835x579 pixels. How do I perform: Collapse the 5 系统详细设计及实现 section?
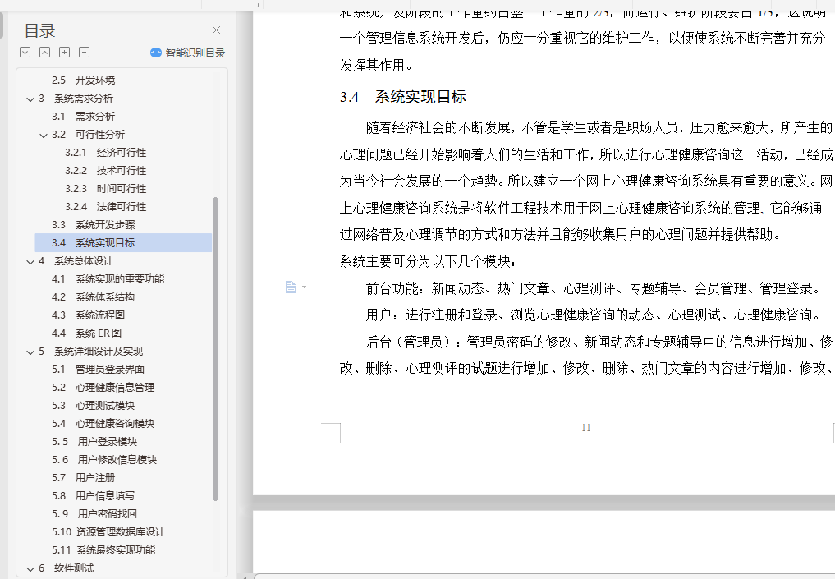(x=30, y=352)
